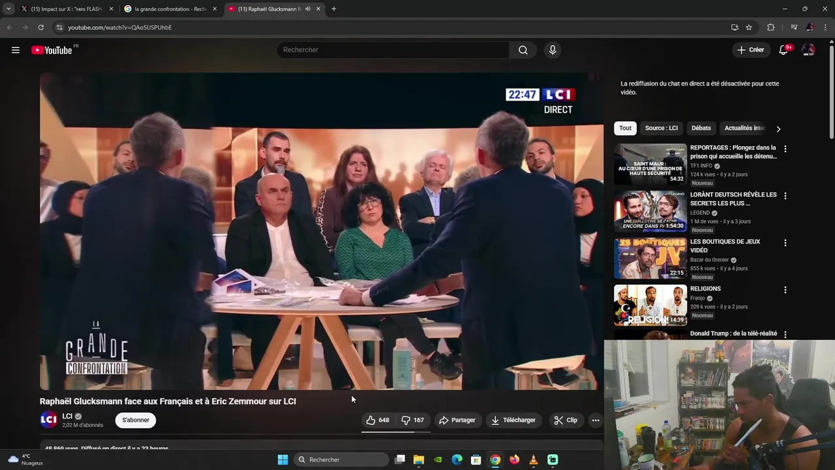Open the Partager share dialog
The image size is (835, 470).
click(457, 420)
